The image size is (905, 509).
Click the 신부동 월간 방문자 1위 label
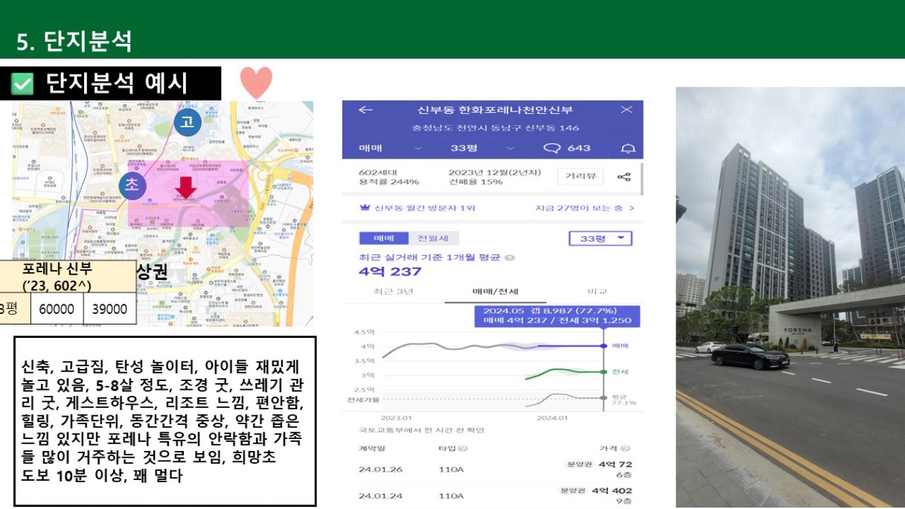pyautogui.click(x=424, y=208)
